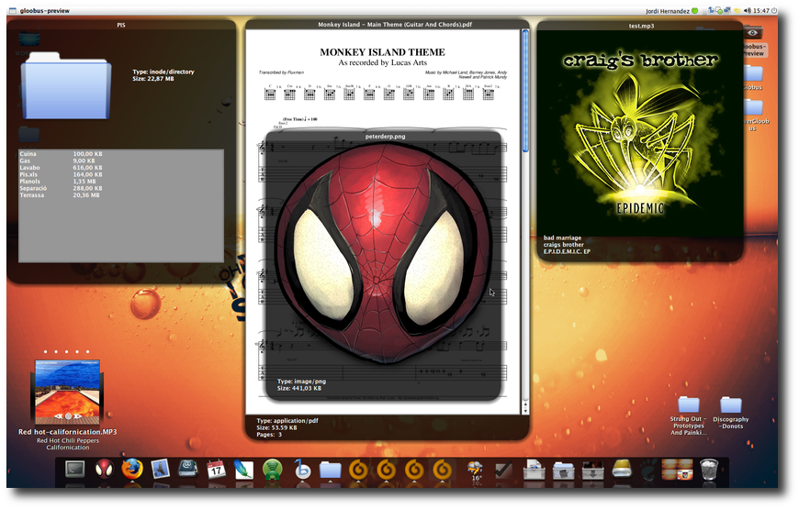Open the weather applet showing 16°
This screenshot has height=509, width=799.
[475, 470]
